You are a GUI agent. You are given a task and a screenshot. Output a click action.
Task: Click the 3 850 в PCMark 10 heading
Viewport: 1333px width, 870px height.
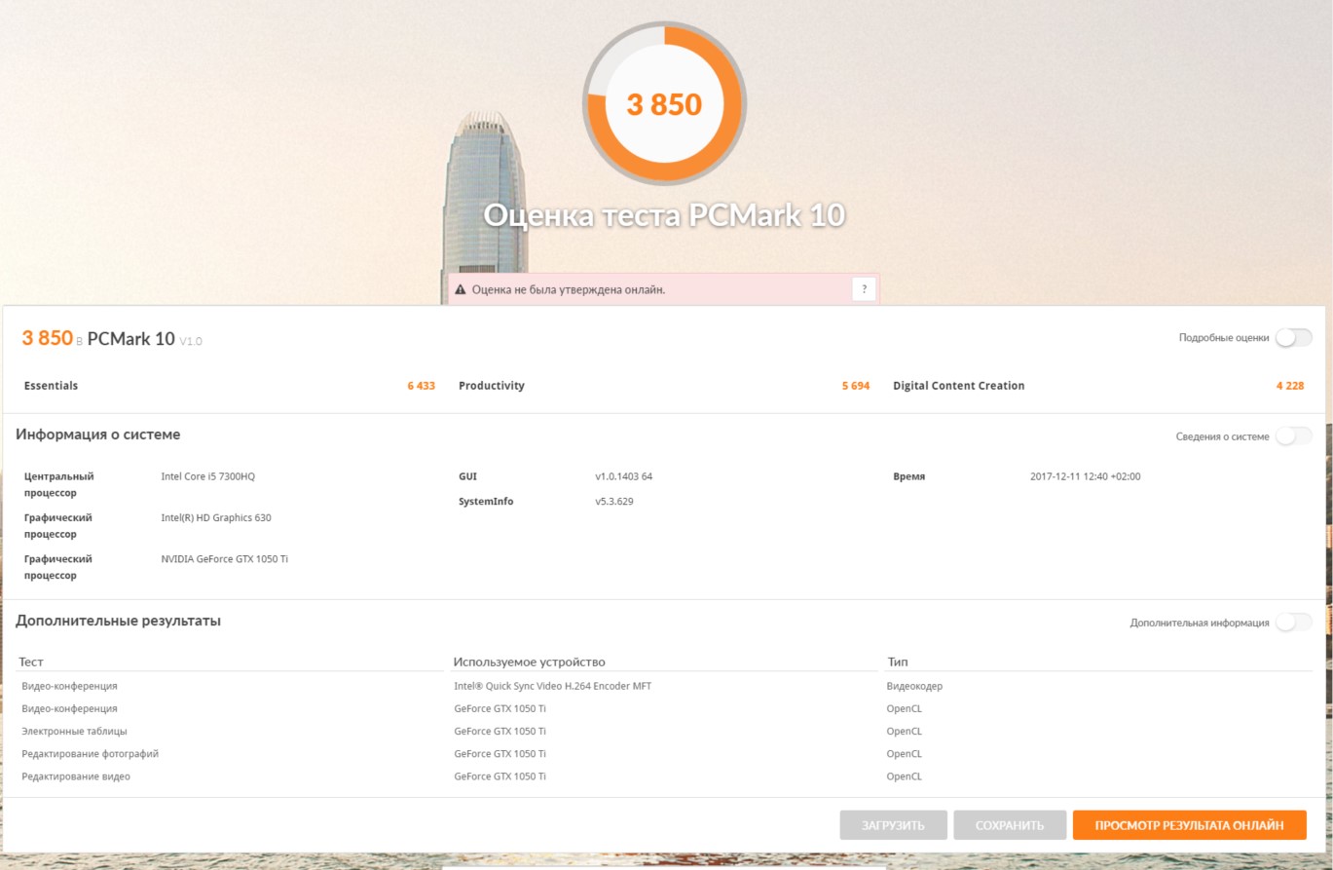tap(112, 339)
